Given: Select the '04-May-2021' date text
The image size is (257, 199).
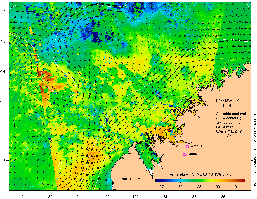Looking at the screenshot, I should 228,100.
